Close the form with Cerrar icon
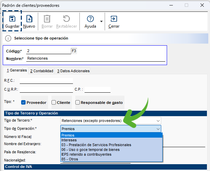Viewport: 210px width, 171px height. pyautogui.click(x=114, y=19)
